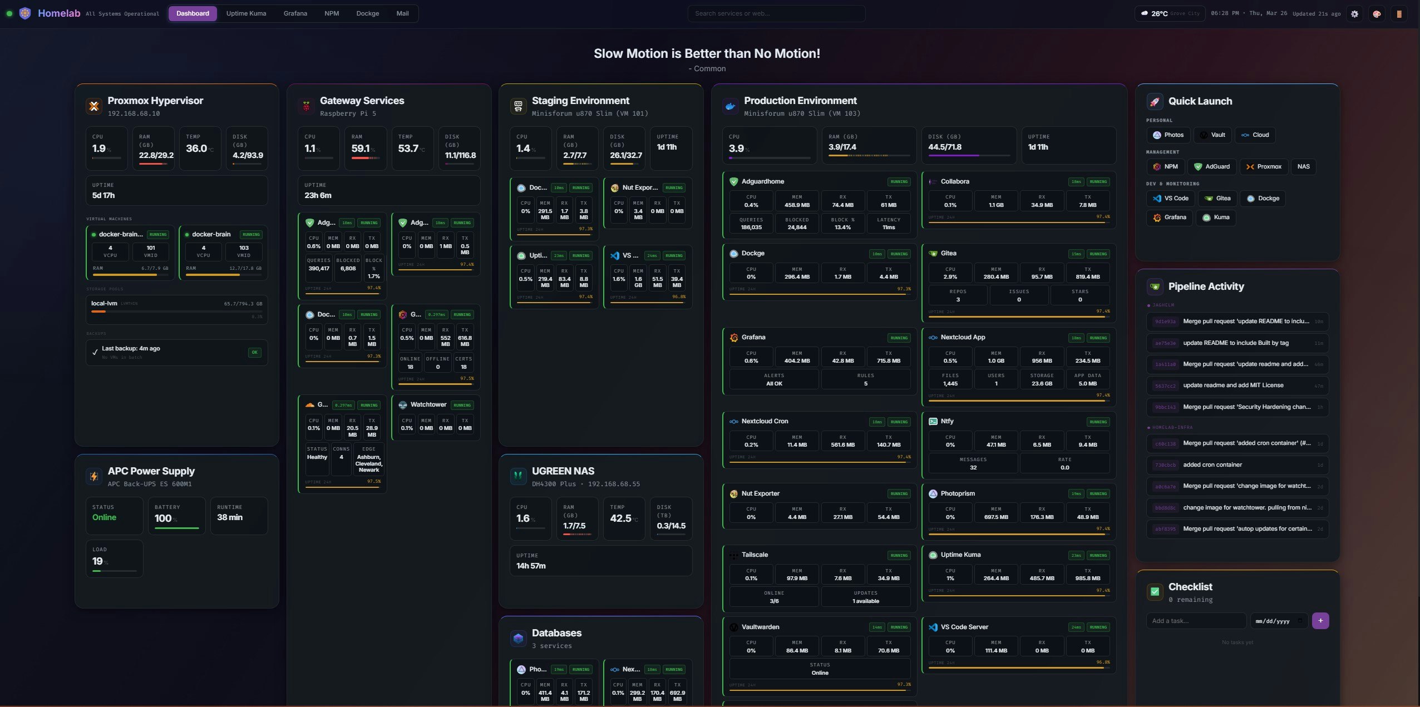
Task: Click the Staging Environment header icon
Action: (x=518, y=106)
